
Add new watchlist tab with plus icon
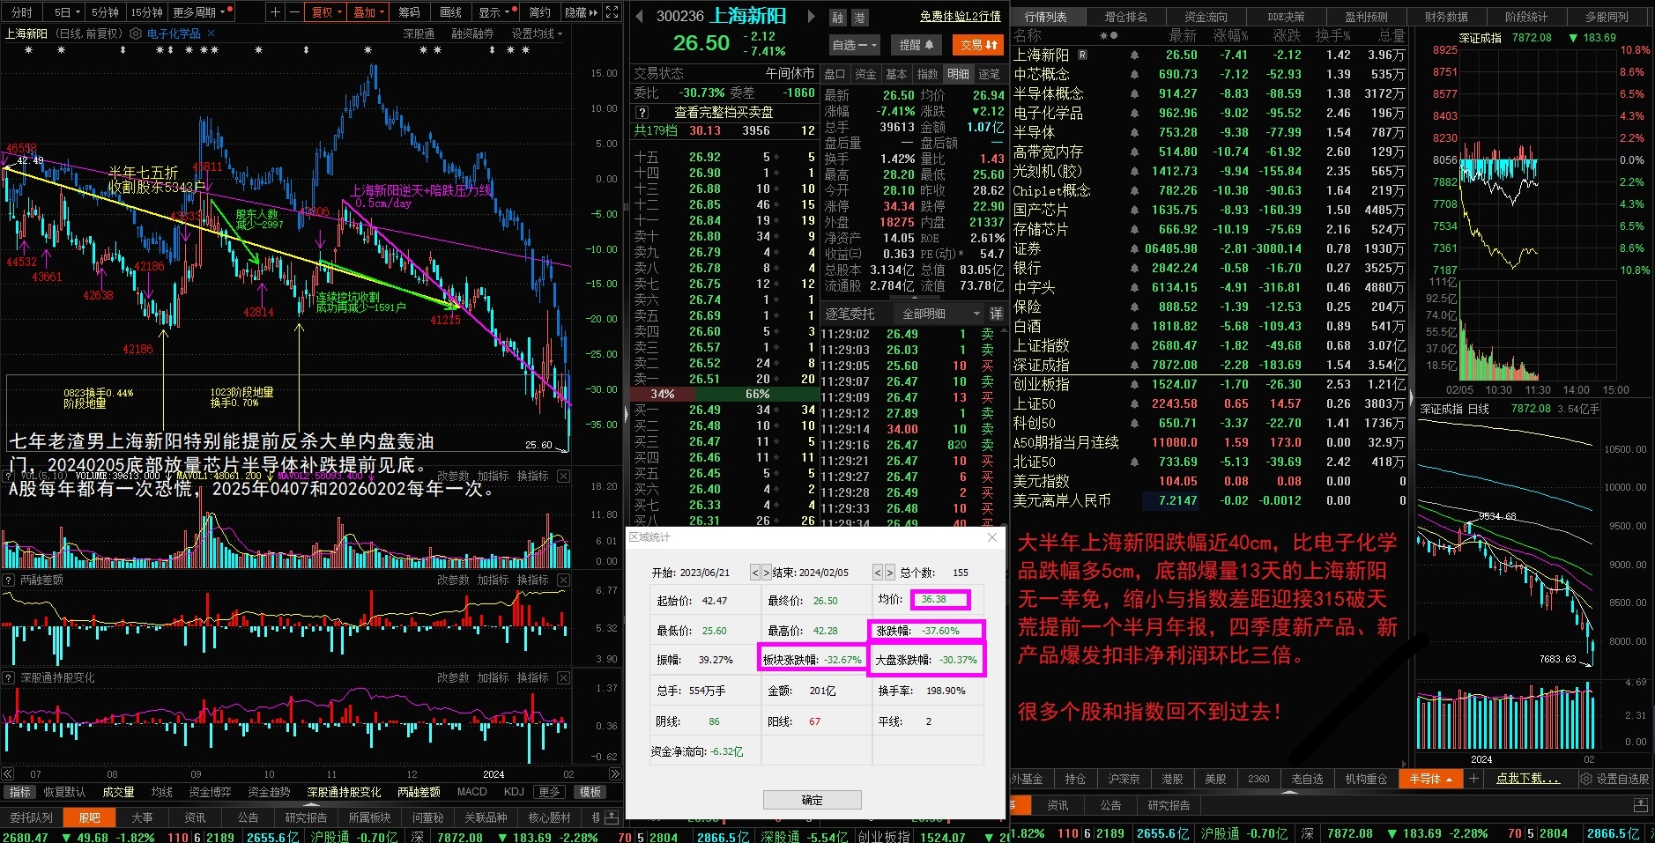coord(1473,779)
